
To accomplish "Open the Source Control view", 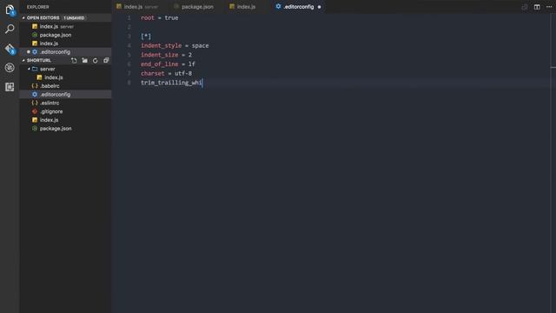I will pos(10,49).
